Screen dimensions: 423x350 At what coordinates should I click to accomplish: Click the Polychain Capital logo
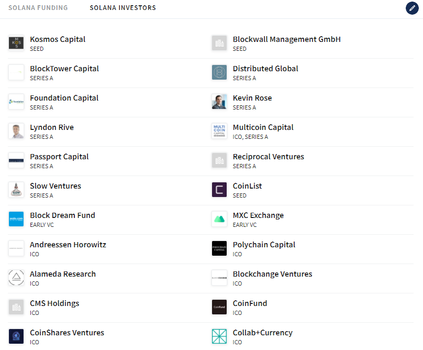(219, 248)
